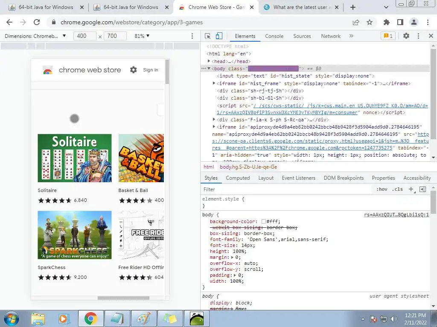This screenshot has height=327, width=437.
Task: Activate the inspect element picker icon
Action: coord(207,36)
